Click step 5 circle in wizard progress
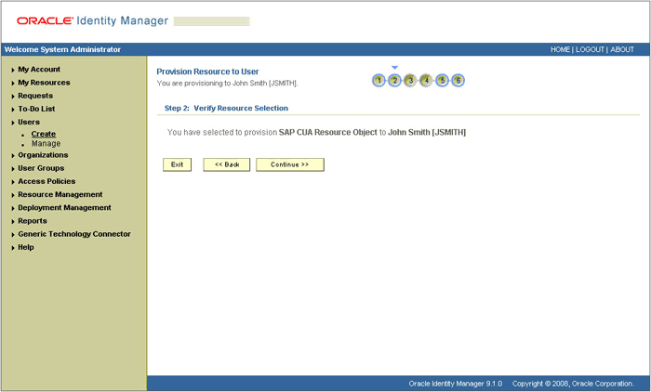This screenshot has height=392, width=651. (x=442, y=80)
